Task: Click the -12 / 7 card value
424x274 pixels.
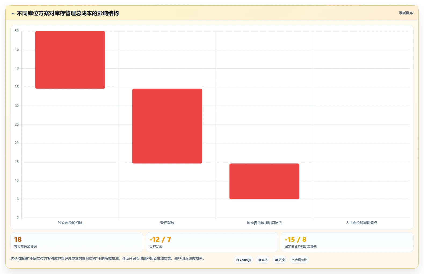Action: [160, 239]
